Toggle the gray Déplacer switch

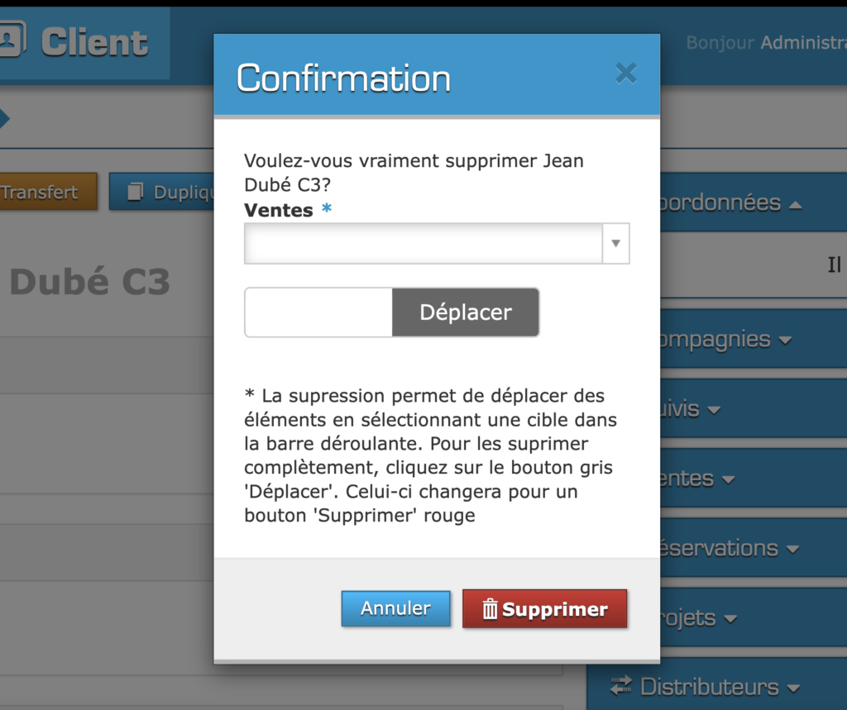[465, 312]
